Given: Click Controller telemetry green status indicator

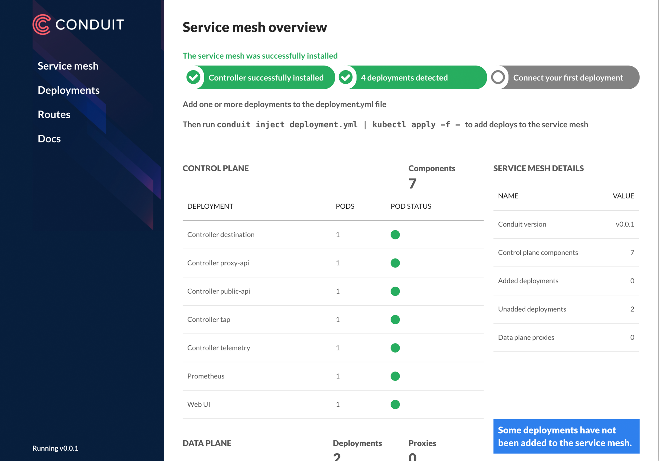Looking at the screenshot, I should (395, 348).
